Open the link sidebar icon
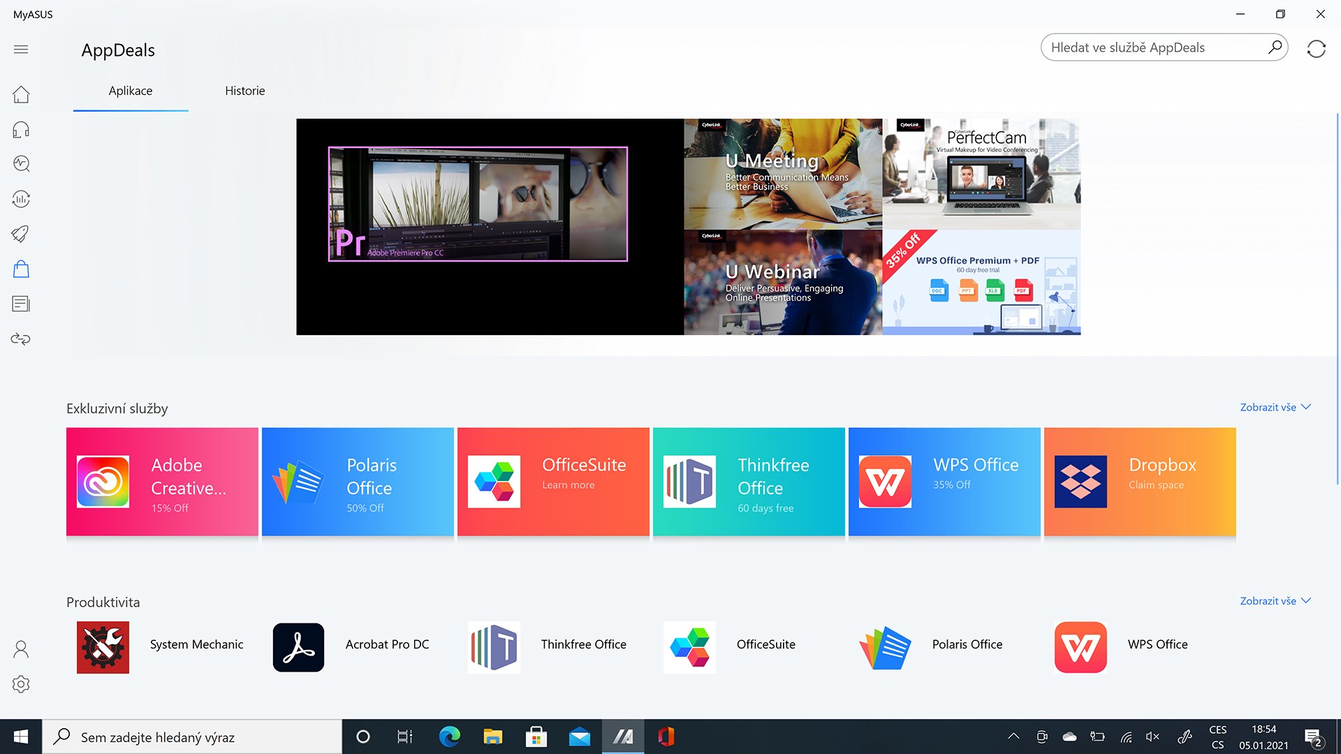The height and width of the screenshot is (754, 1341). click(x=21, y=339)
